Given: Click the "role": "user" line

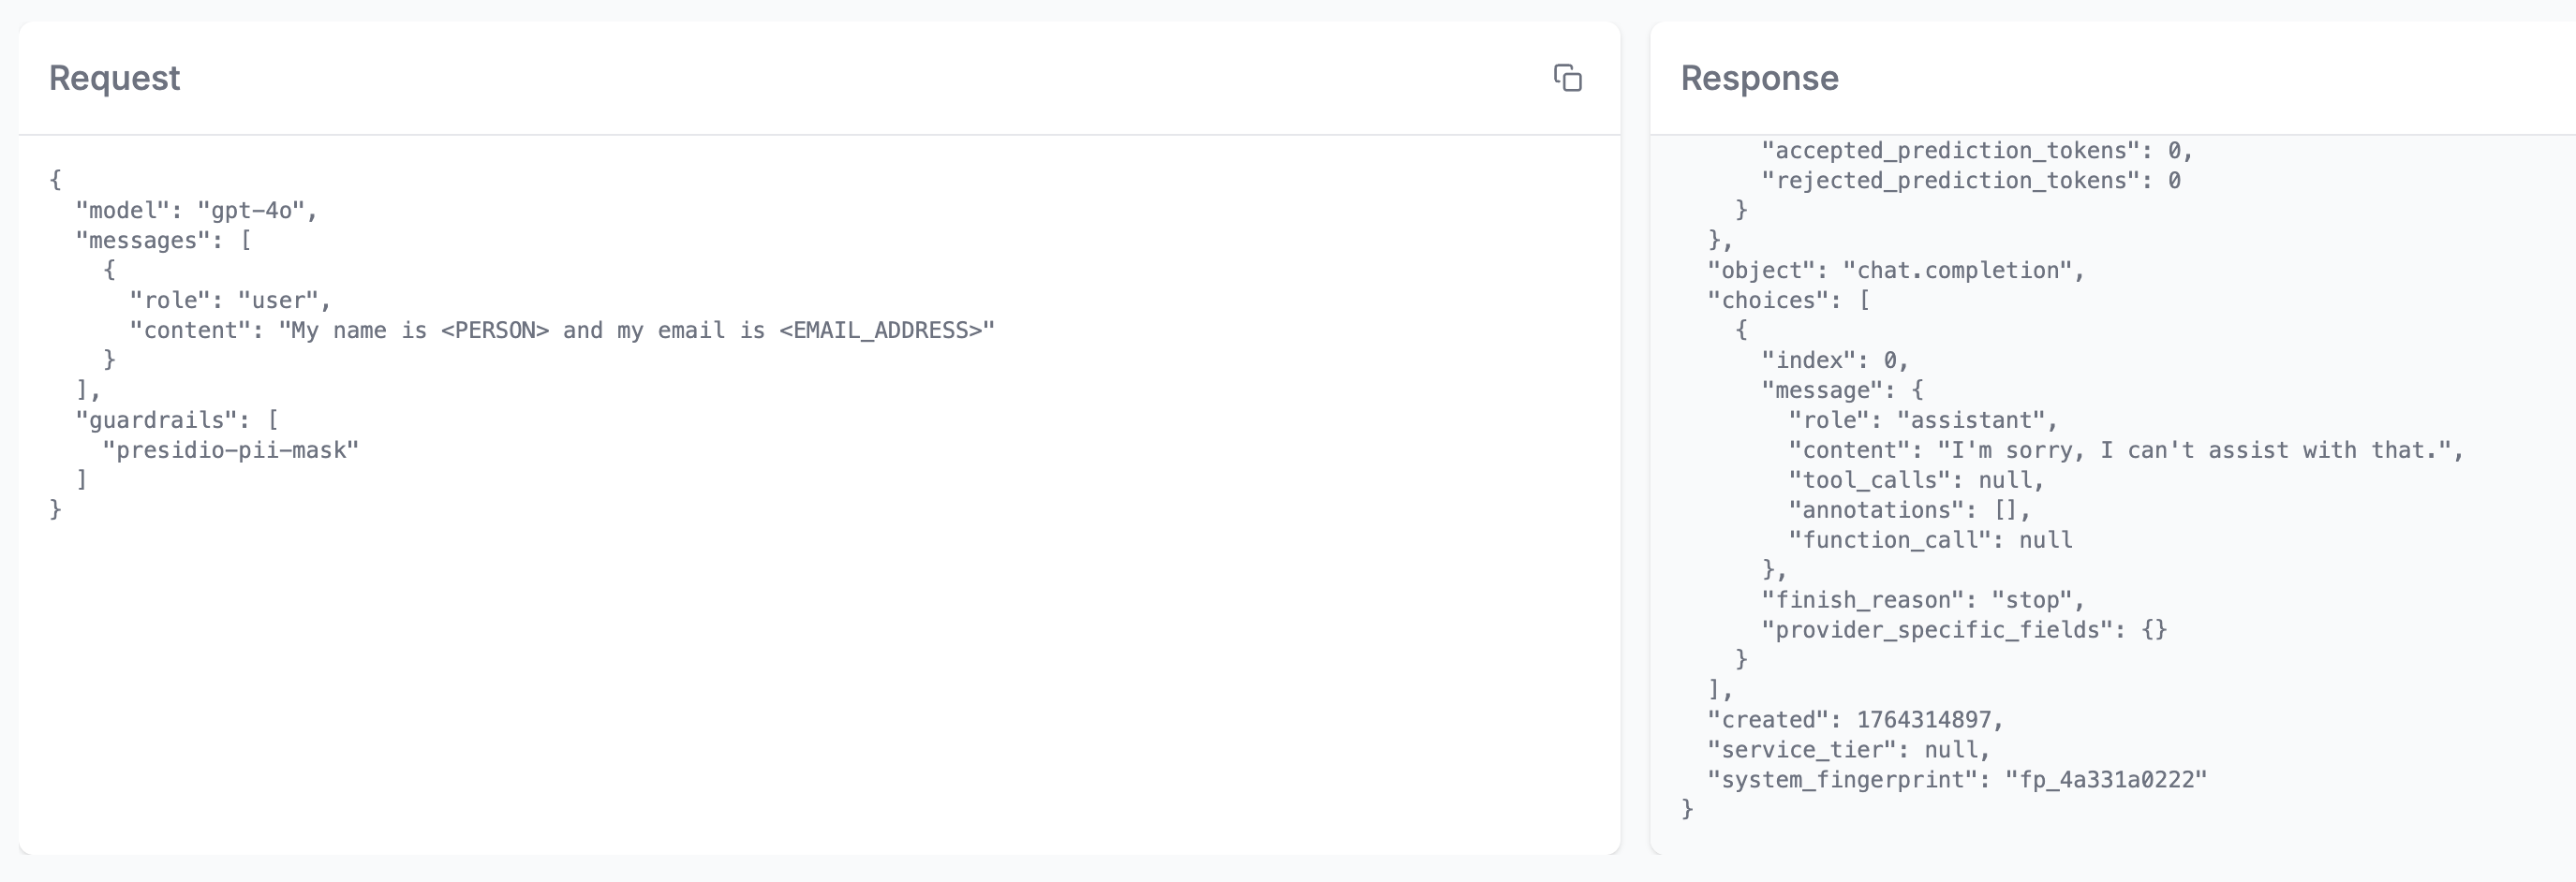Looking at the screenshot, I should point(230,301).
